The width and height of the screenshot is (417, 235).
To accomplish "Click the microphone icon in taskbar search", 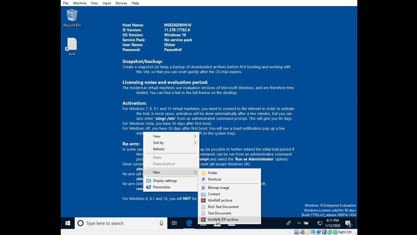I will 161,223.
